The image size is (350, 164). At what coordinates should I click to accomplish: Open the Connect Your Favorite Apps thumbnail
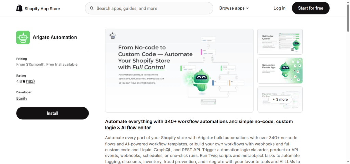click(280, 70)
